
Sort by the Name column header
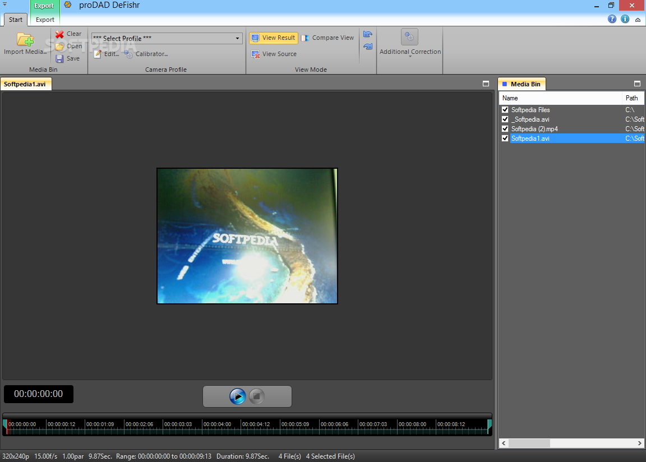560,98
